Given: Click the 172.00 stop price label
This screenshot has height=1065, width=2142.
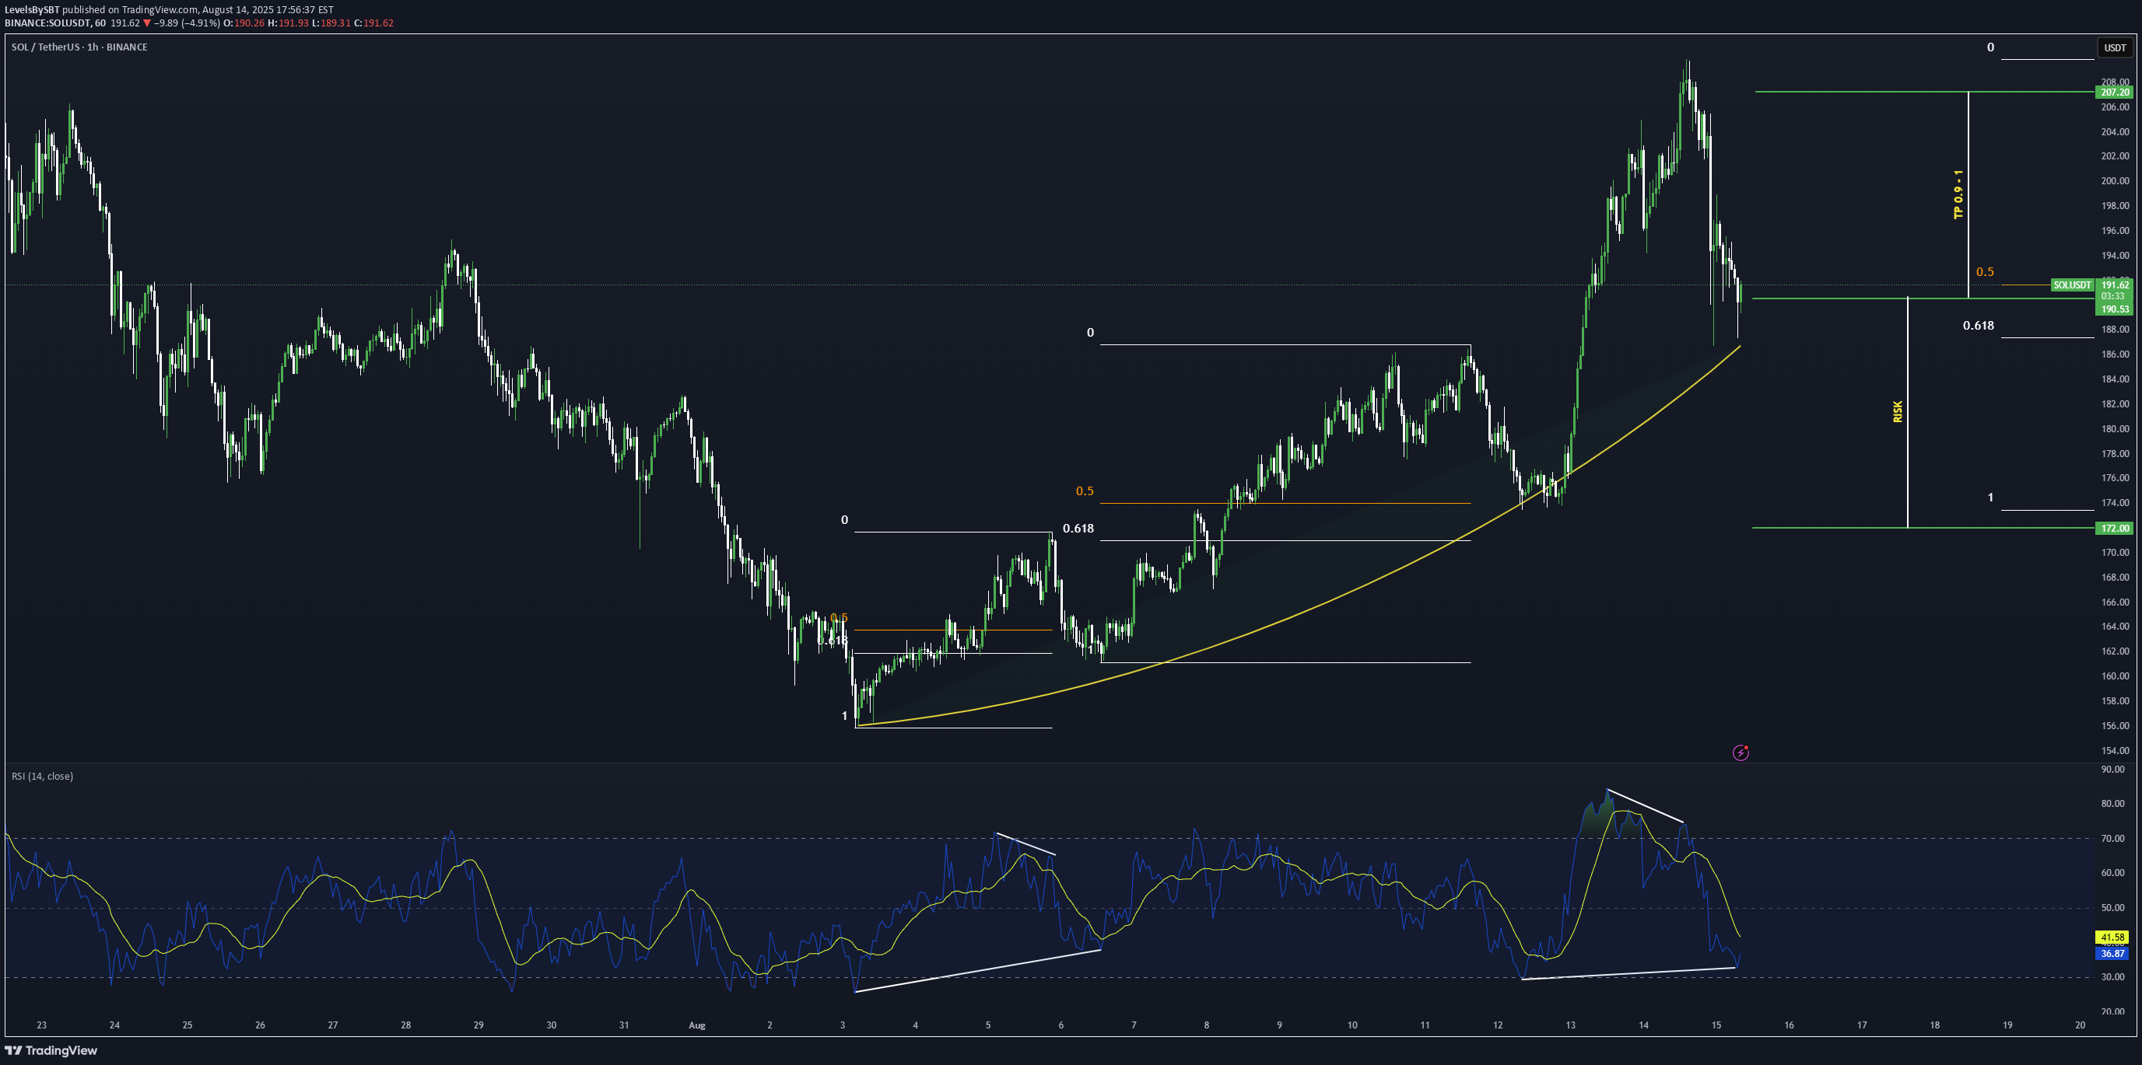Looking at the screenshot, I should pyautogui.click(x=2115, y=529).
